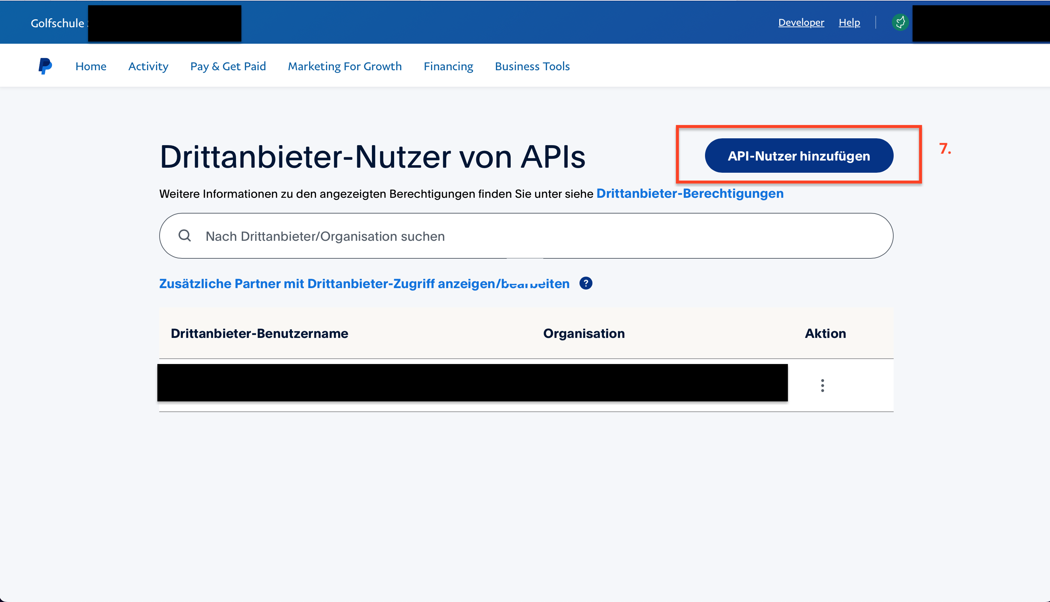Viewport: 1050px width, 602px height.
Task: Click the Organisation column header
Action: pyautogui.click(x=584, y=333)
